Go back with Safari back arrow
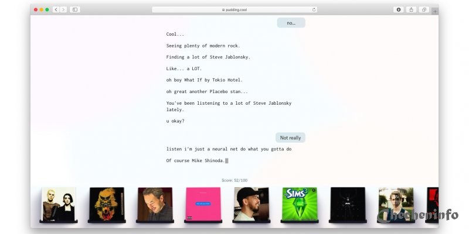The height and width of the screenshot is (234, 469). pyautogui.click(x=56, y=9)
